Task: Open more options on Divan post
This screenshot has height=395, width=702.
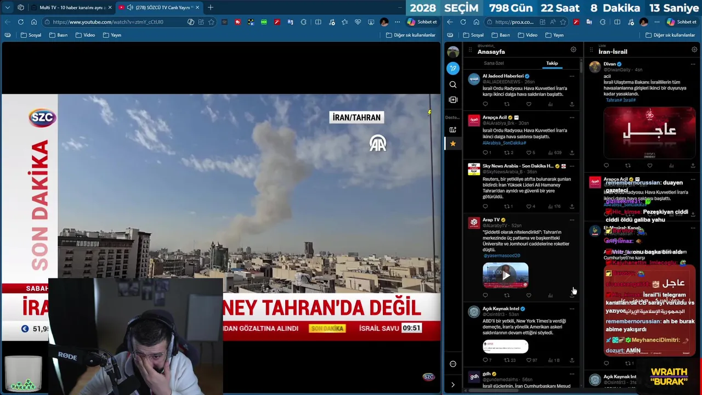Action: (693, 64)
